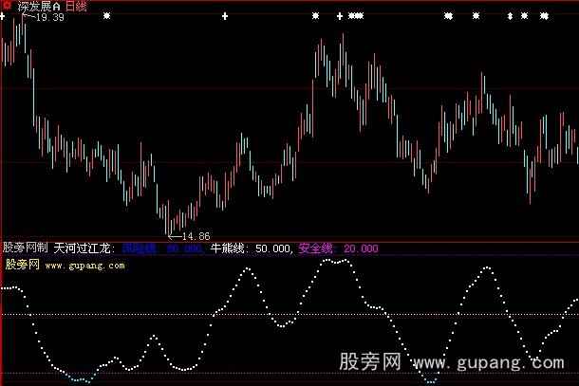Click the 牛熊线 50.000 indicator label
Viewport: 579px width, 386px height.
[252, 248]
